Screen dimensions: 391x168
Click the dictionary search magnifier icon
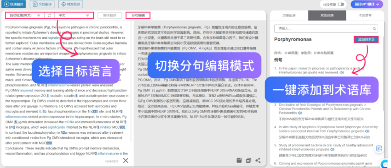(374, 28)
